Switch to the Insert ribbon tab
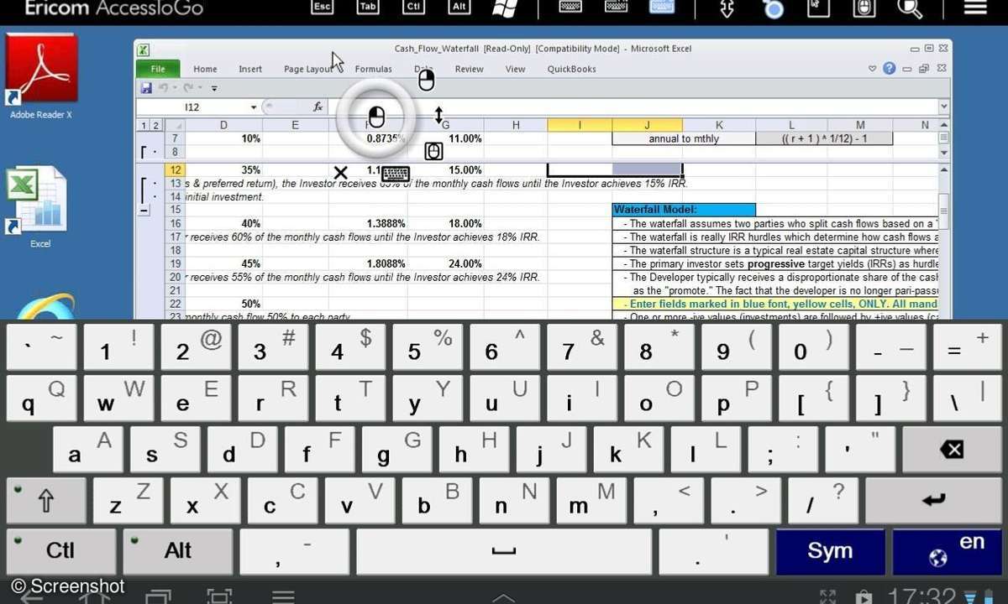 250,69
